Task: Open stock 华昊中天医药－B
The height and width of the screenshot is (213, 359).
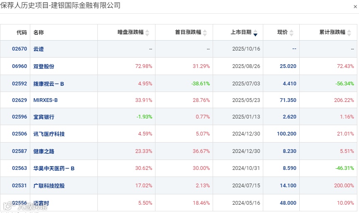Action: tap(54, 168)
